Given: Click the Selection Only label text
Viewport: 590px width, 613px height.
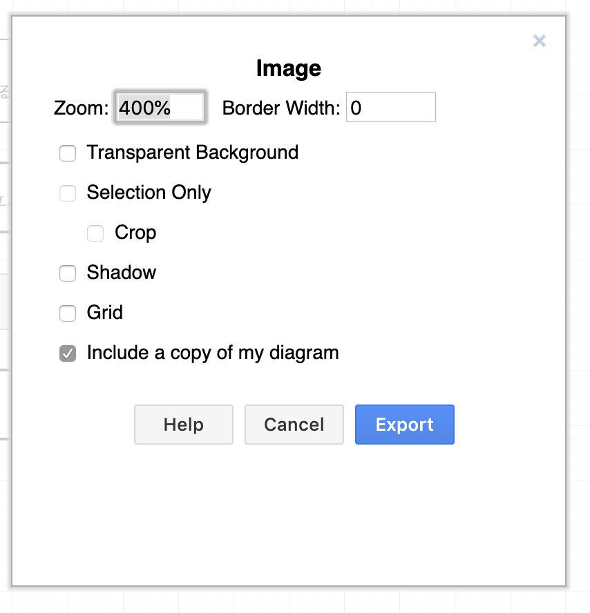Looking at the screenshot, I should click(149, 193).
